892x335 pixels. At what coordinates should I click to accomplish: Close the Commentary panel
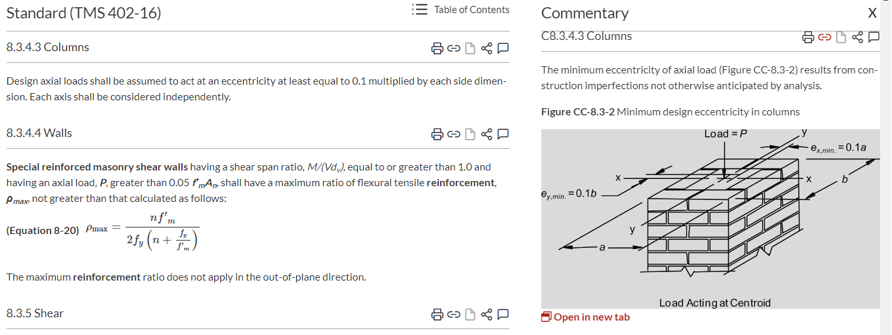coord(872,13)
